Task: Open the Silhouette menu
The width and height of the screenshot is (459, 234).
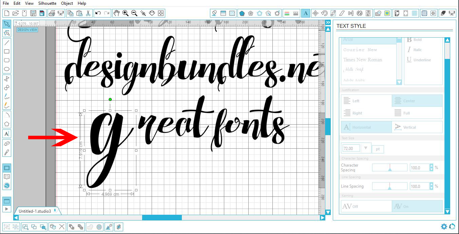Action: (x=48, y=3)
